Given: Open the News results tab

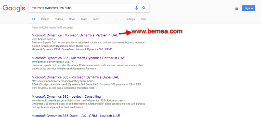Looking at the screenshot, I should (x=72, y=19).
